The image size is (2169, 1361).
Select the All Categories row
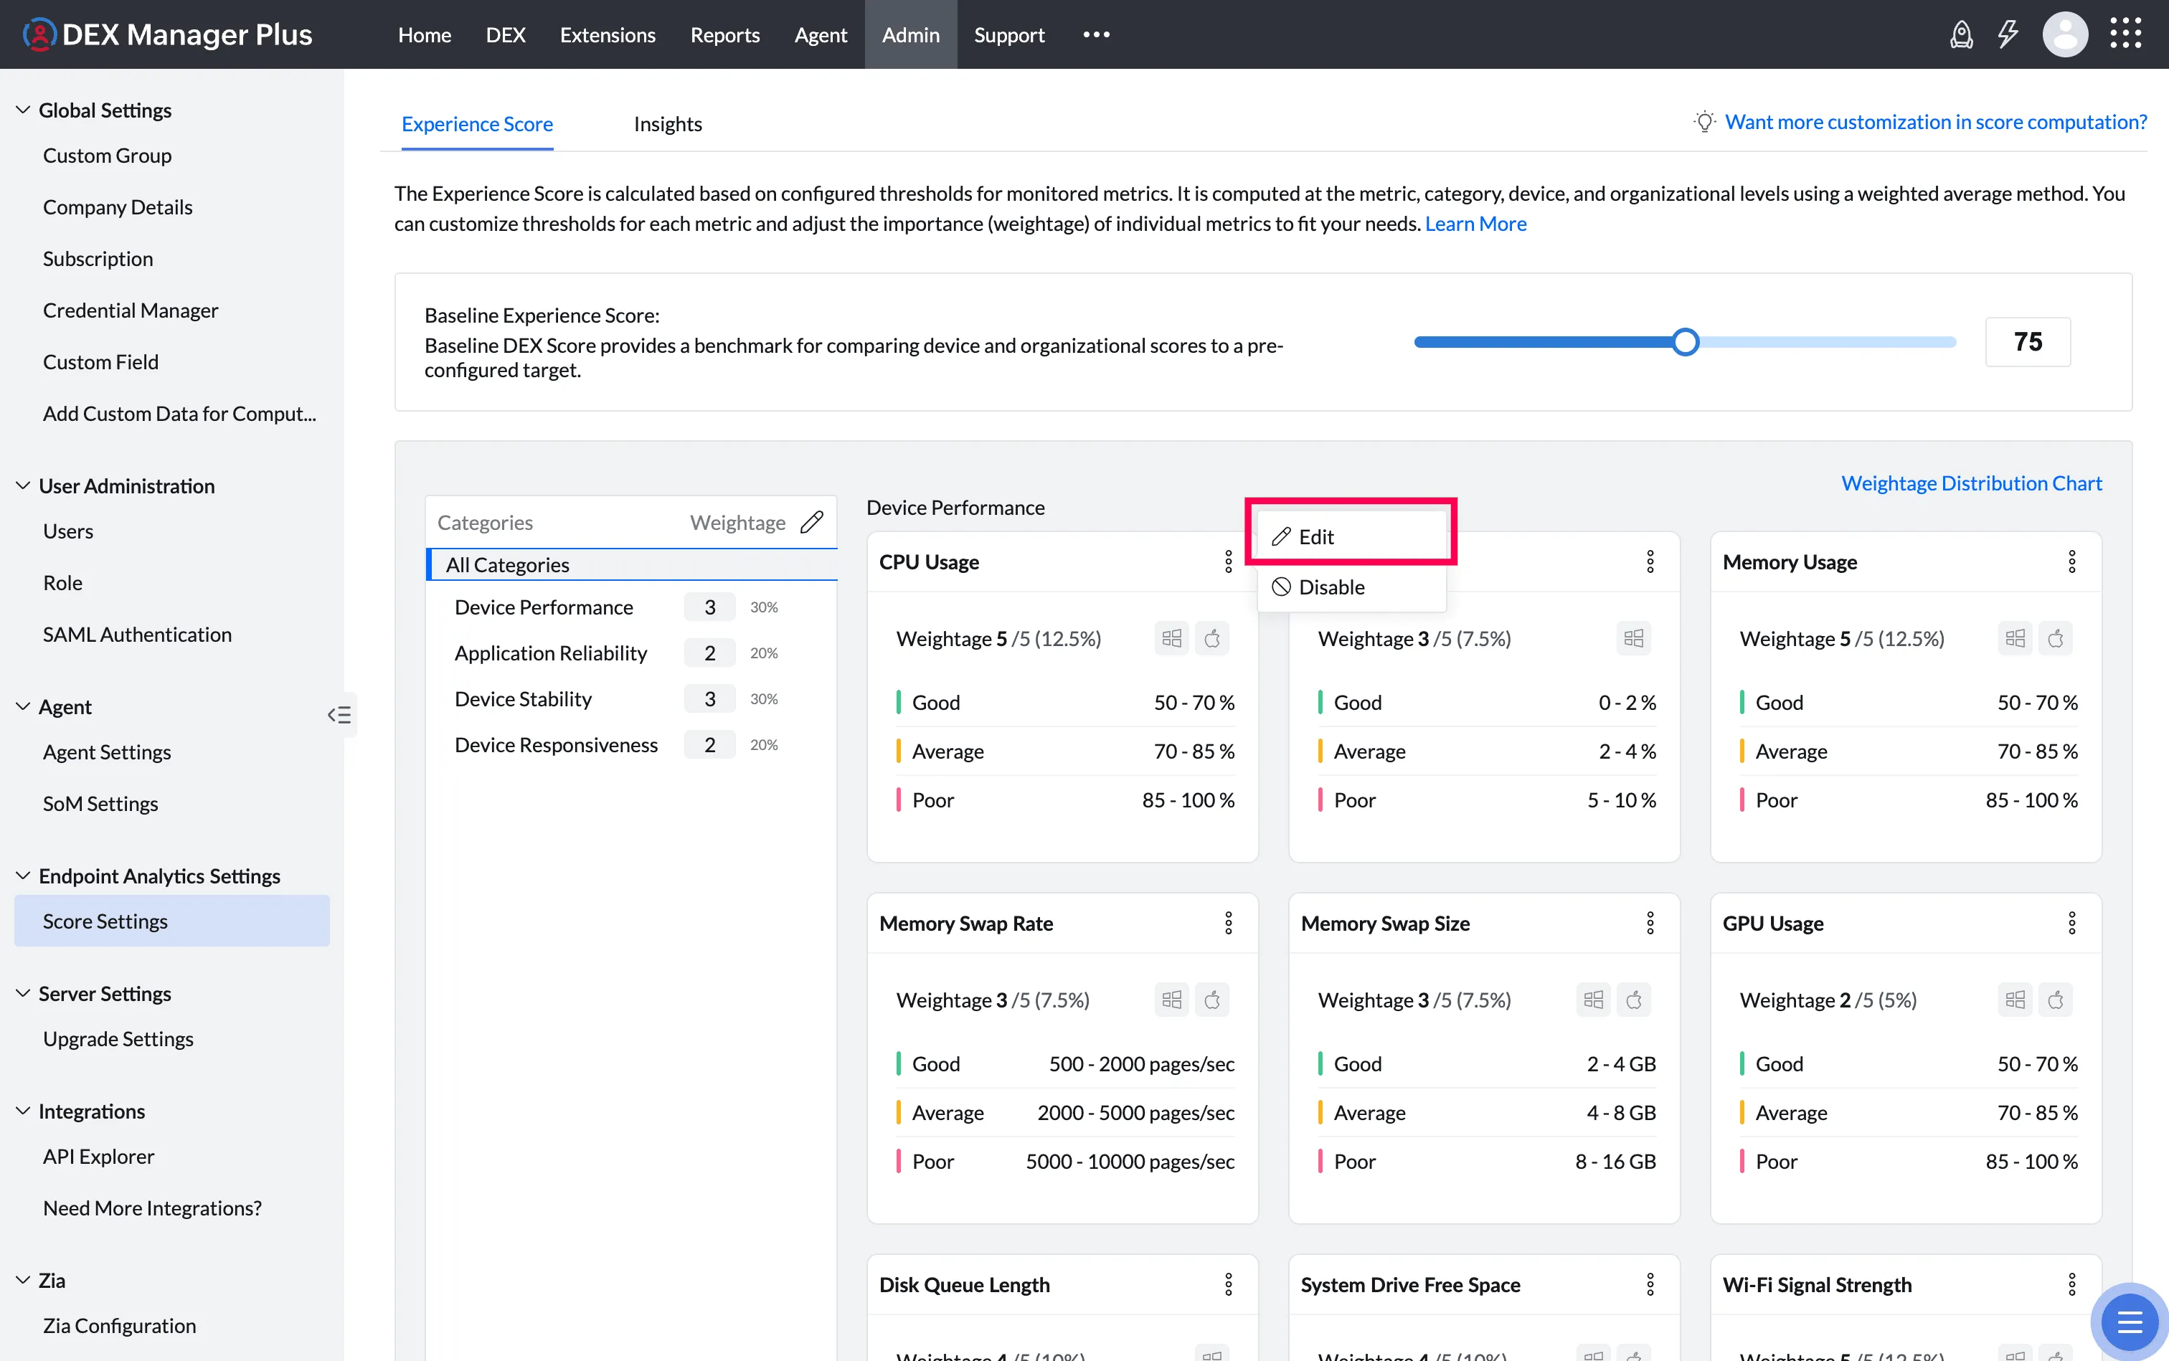coord(631,565)
